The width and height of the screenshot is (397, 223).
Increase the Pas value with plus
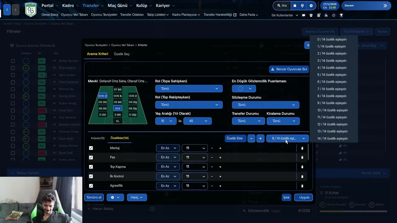[x=220, y=157]
